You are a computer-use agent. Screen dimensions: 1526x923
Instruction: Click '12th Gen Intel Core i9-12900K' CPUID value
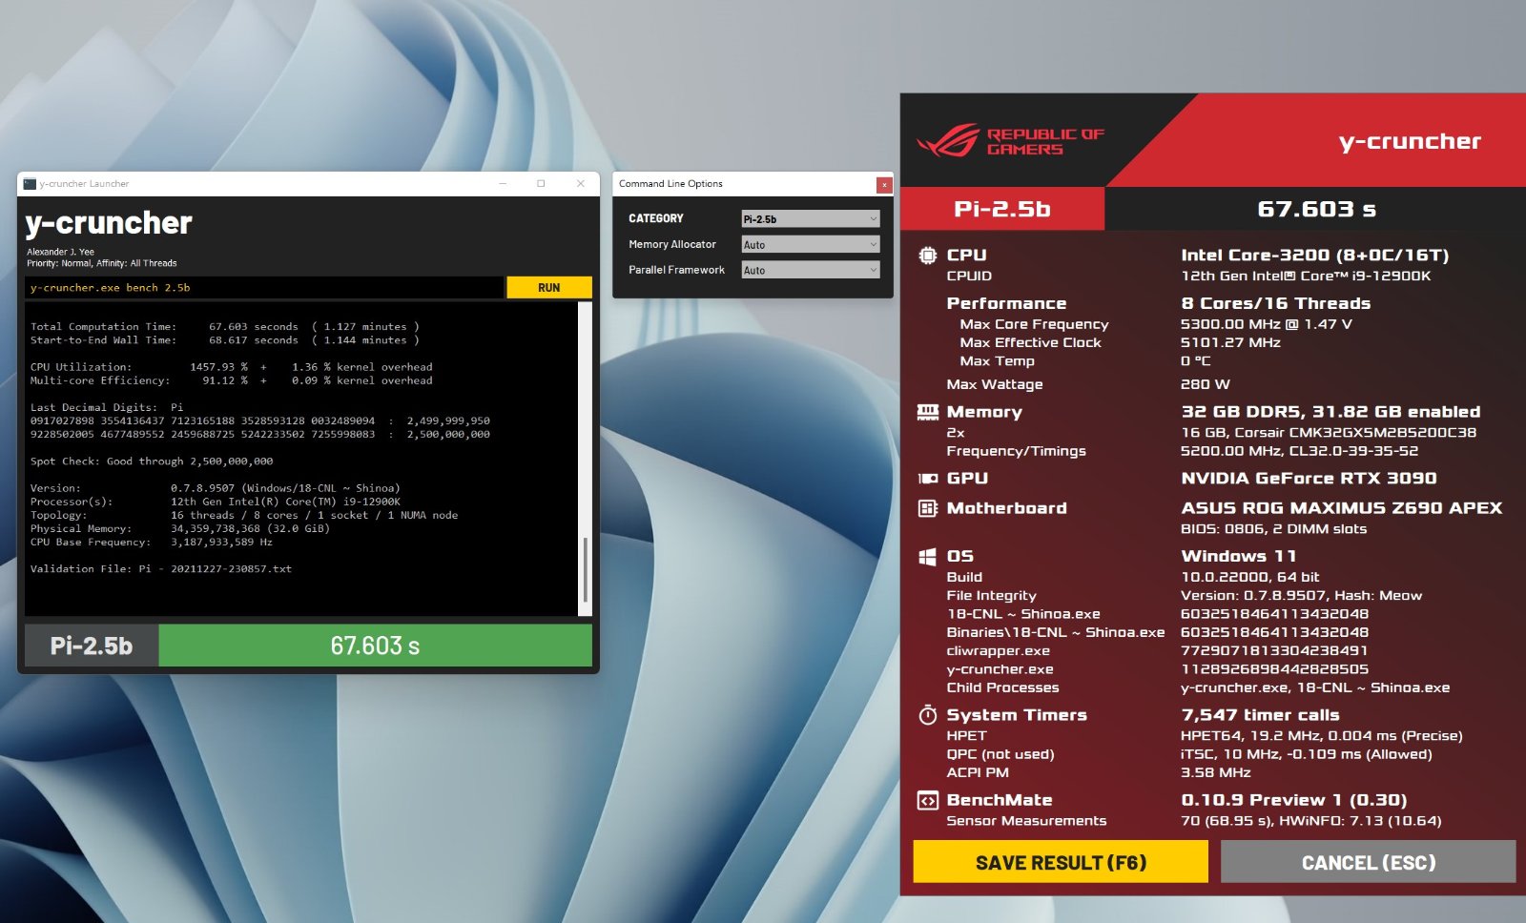coord(1306,276)
